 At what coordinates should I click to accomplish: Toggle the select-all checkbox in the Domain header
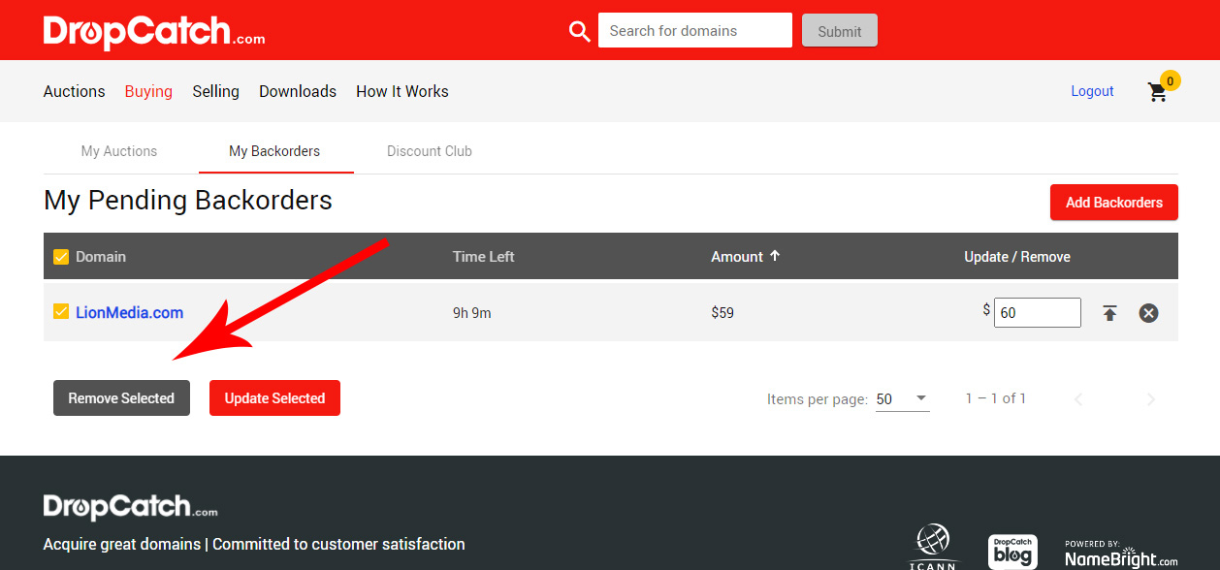click(x=61, y=257)
